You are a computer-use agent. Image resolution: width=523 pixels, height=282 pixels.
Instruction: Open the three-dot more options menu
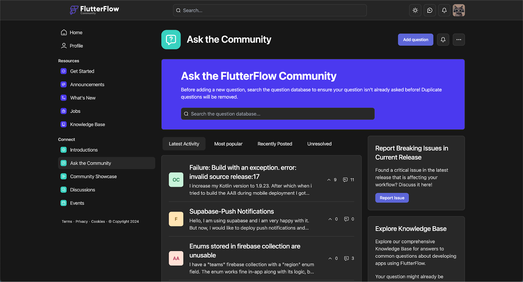[x=459, y=40]
